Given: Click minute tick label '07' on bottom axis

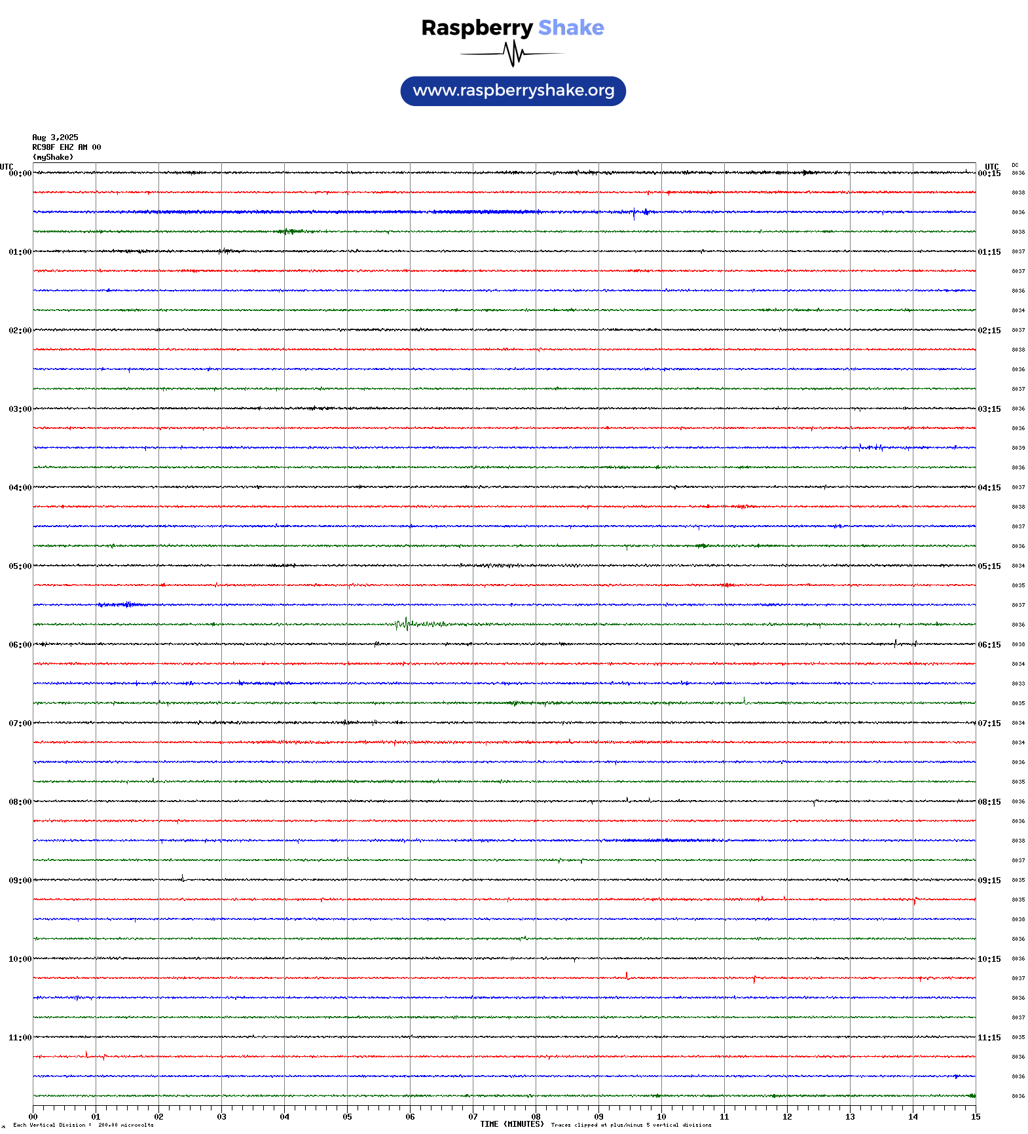Looking at the screenshot, I should coord(473,1117).
